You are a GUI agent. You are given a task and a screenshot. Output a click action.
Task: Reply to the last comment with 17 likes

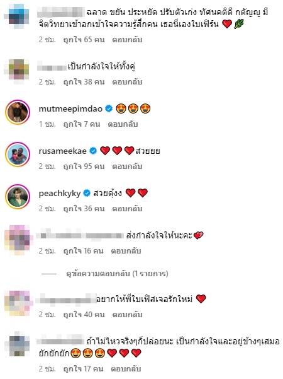[126, 369]
